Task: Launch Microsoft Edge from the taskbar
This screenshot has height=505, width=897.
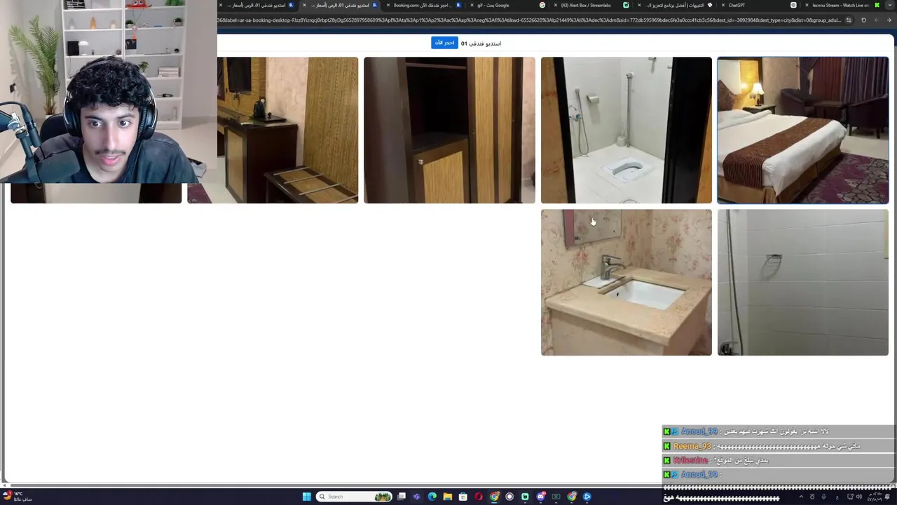Action: pos(432,497)
